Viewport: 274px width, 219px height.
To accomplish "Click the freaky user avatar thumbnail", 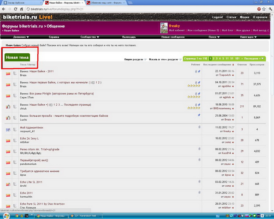I will coord(164,28).
